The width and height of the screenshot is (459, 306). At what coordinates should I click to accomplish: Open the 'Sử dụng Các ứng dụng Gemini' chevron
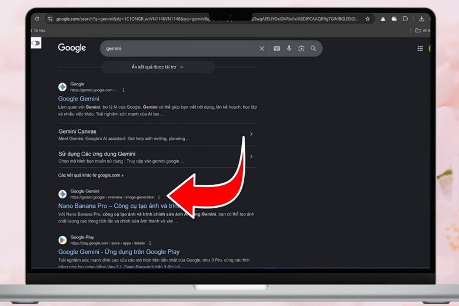pos(251,157)
